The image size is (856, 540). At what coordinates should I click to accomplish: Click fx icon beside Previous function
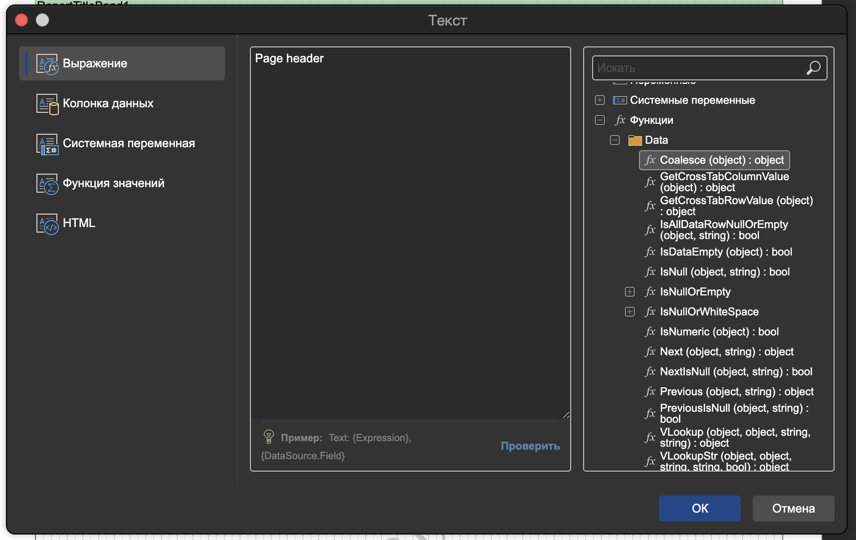tap(650, 392)
